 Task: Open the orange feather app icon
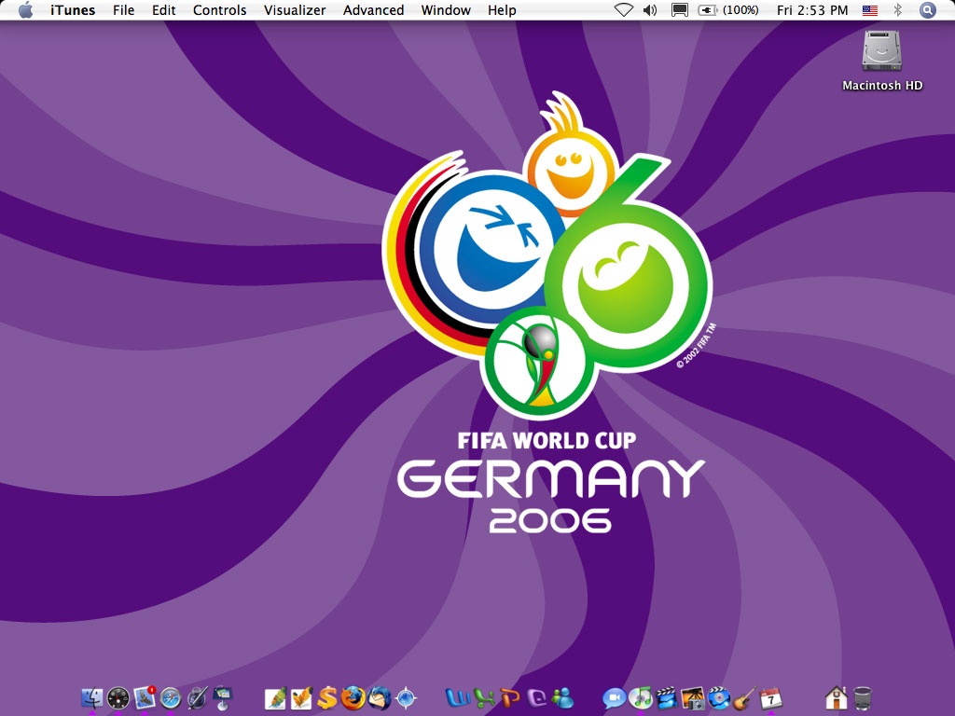pos(301,697)
